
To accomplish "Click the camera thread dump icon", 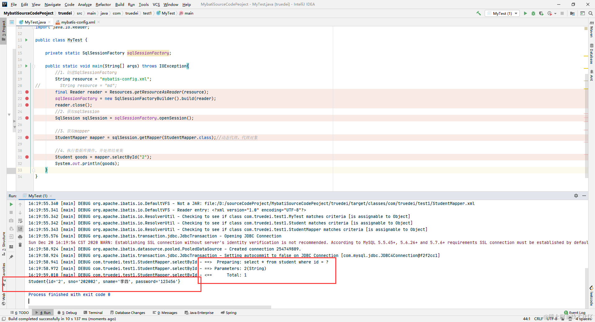I will point(11,220).
